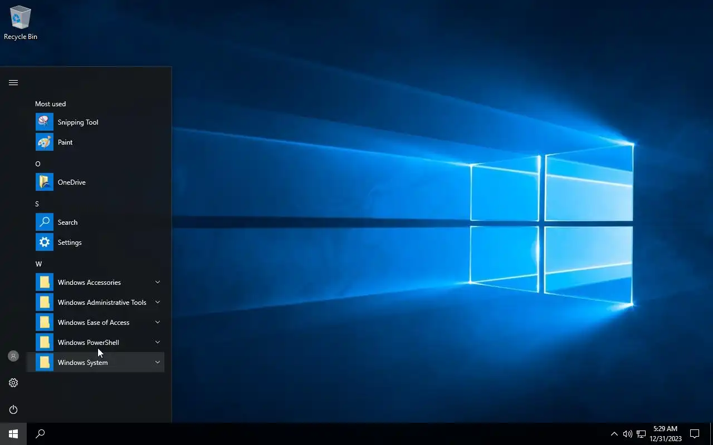Screen dimensions: 713x445
Task: Open the Snipping Tool app icon
Action: click(45, 122)
